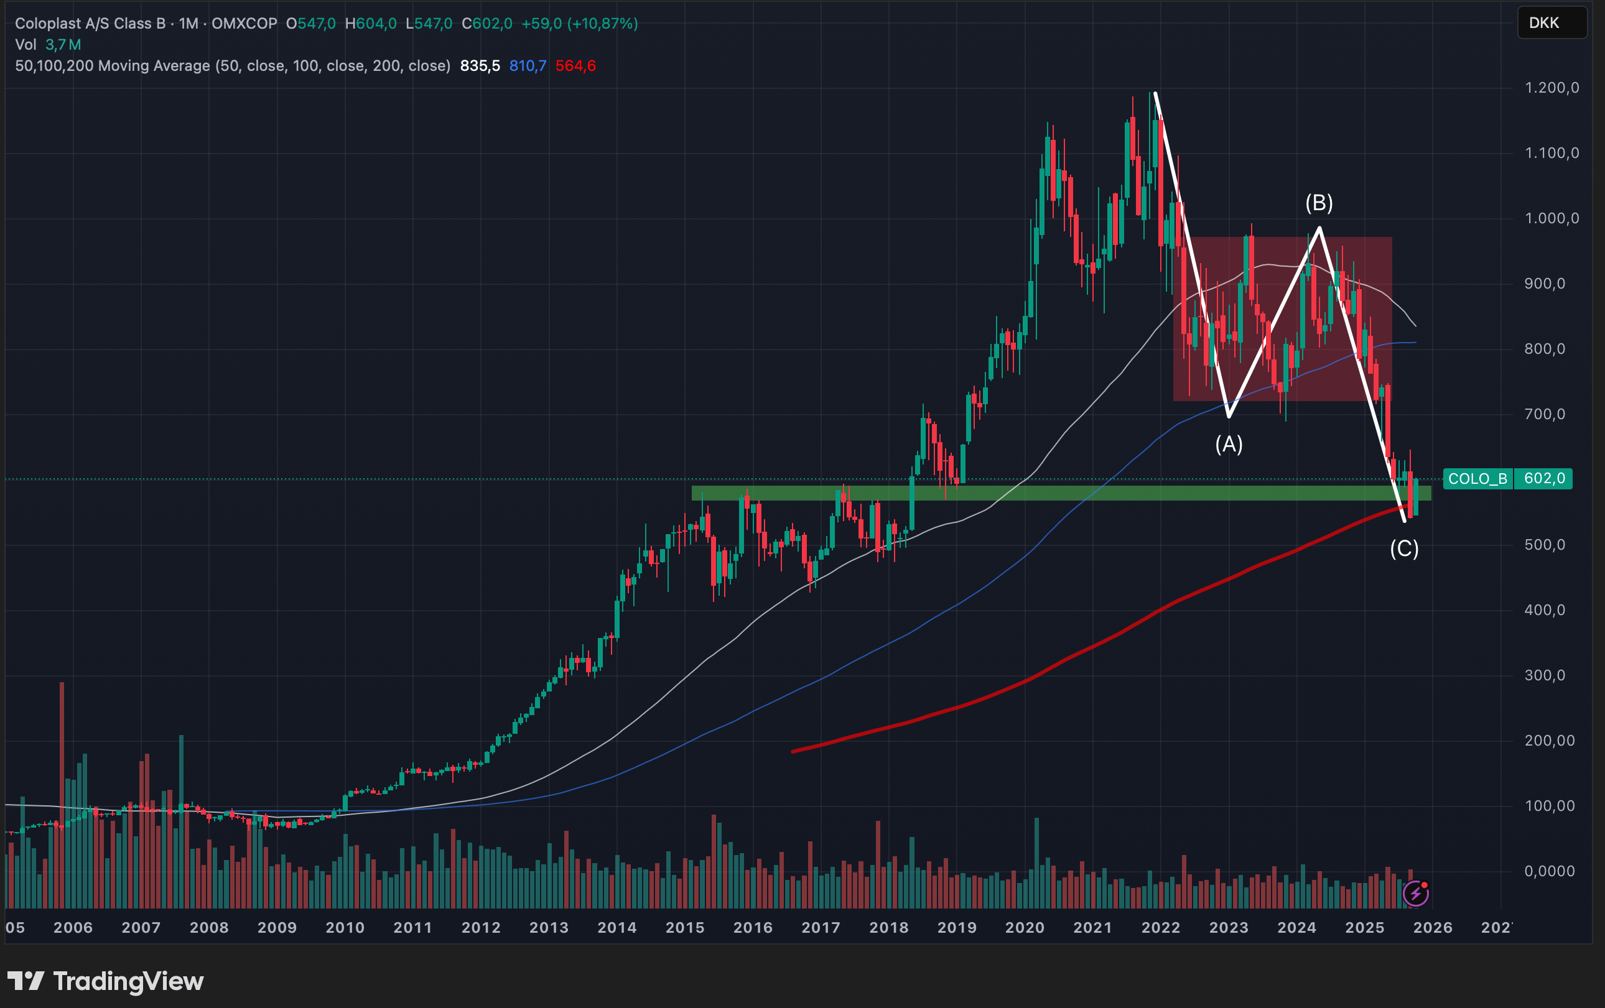The width and height of the screenshot is (1605, 1008).
Task: Select the green support zone rectangle
Action: pyautogui.click(x=1061, y=493)
